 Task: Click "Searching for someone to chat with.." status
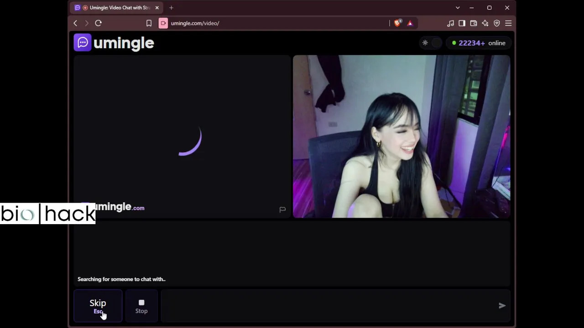pyautogui.click(x=121, y=279)
